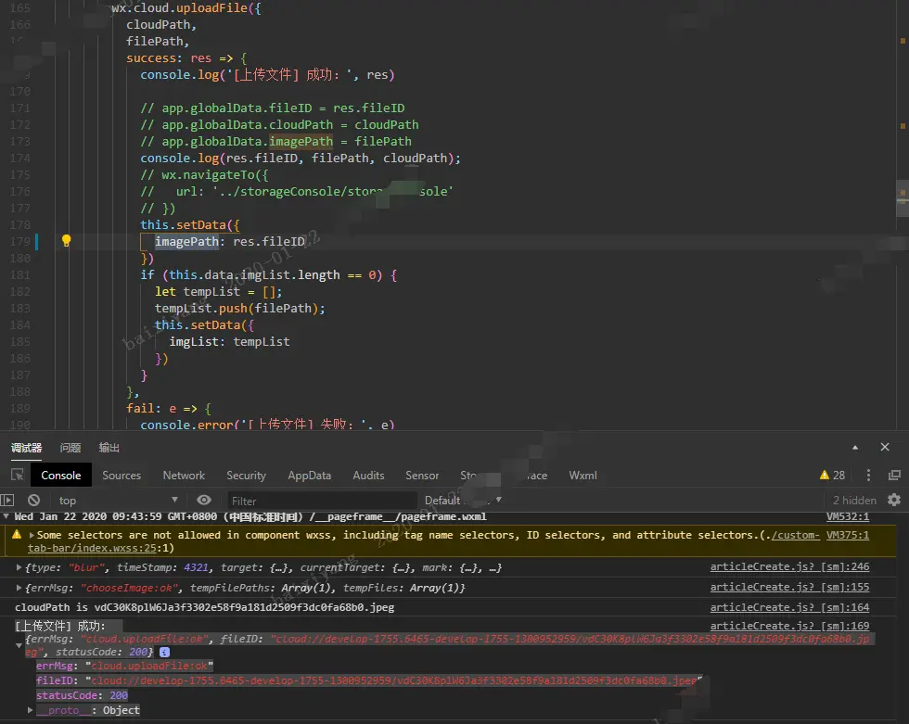Click the console Filter input field
Image resolution: width=909 pixels, height=724 pixels.
(x=322, y=501)
